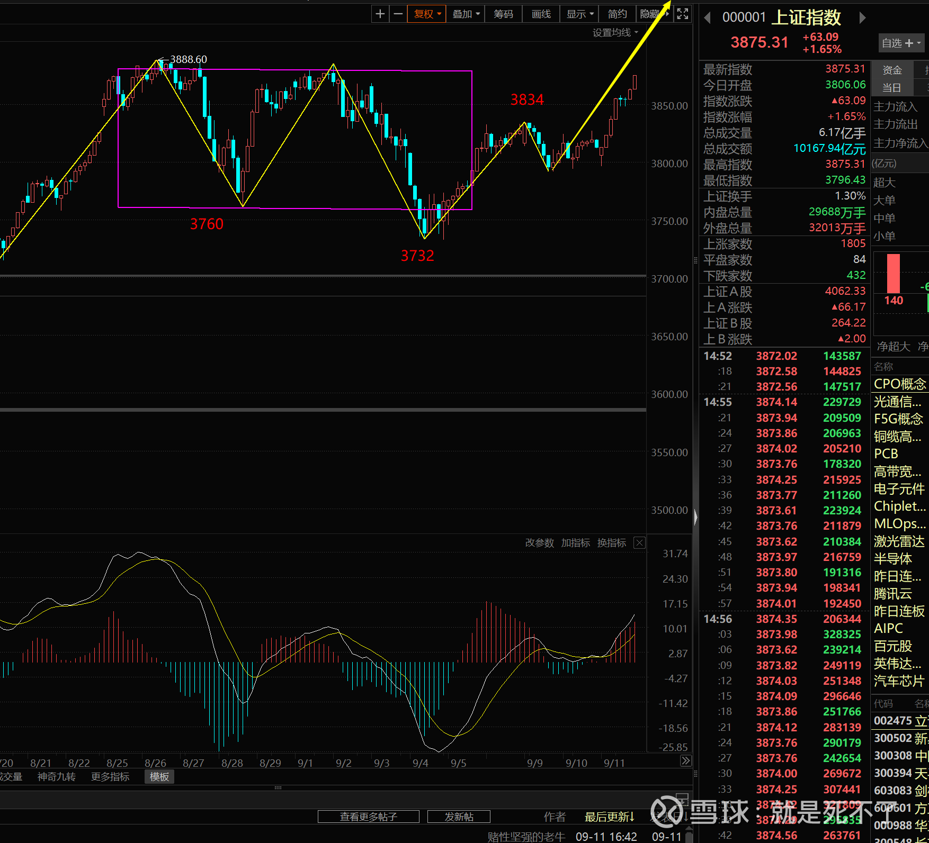Click the zoom out minus button
Viewport: 929px width, 843px height.
click(398, 14)
